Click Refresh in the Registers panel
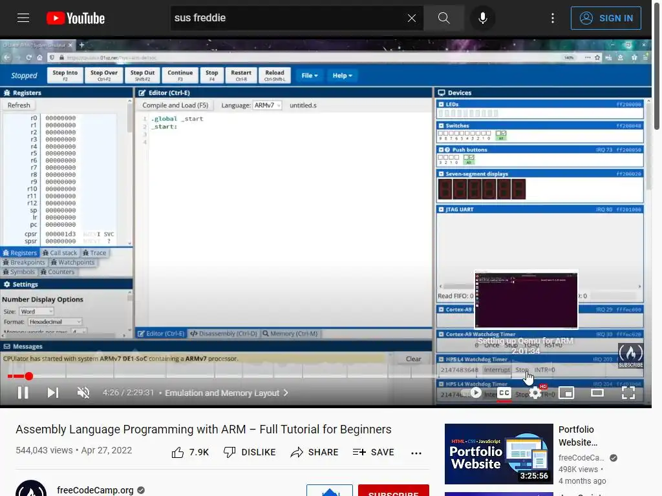662x496 pixels. point(19,105)
